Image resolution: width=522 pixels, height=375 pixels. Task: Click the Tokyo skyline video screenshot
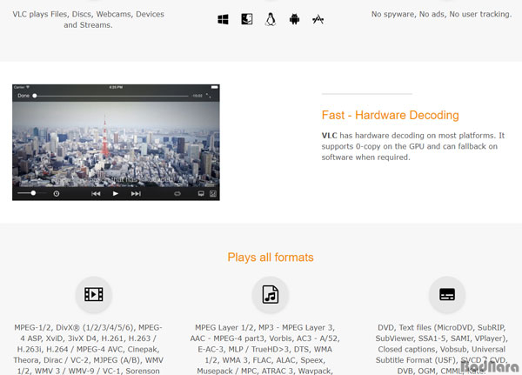[x=116, y=142]
